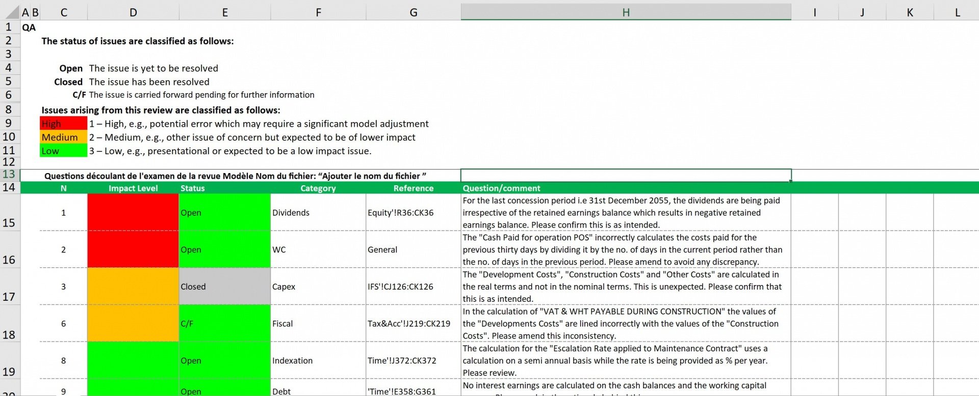Viewport: 979px width, 396px height.
Task: Click comment about Development Costs real terms
Action: click(626, 287)
